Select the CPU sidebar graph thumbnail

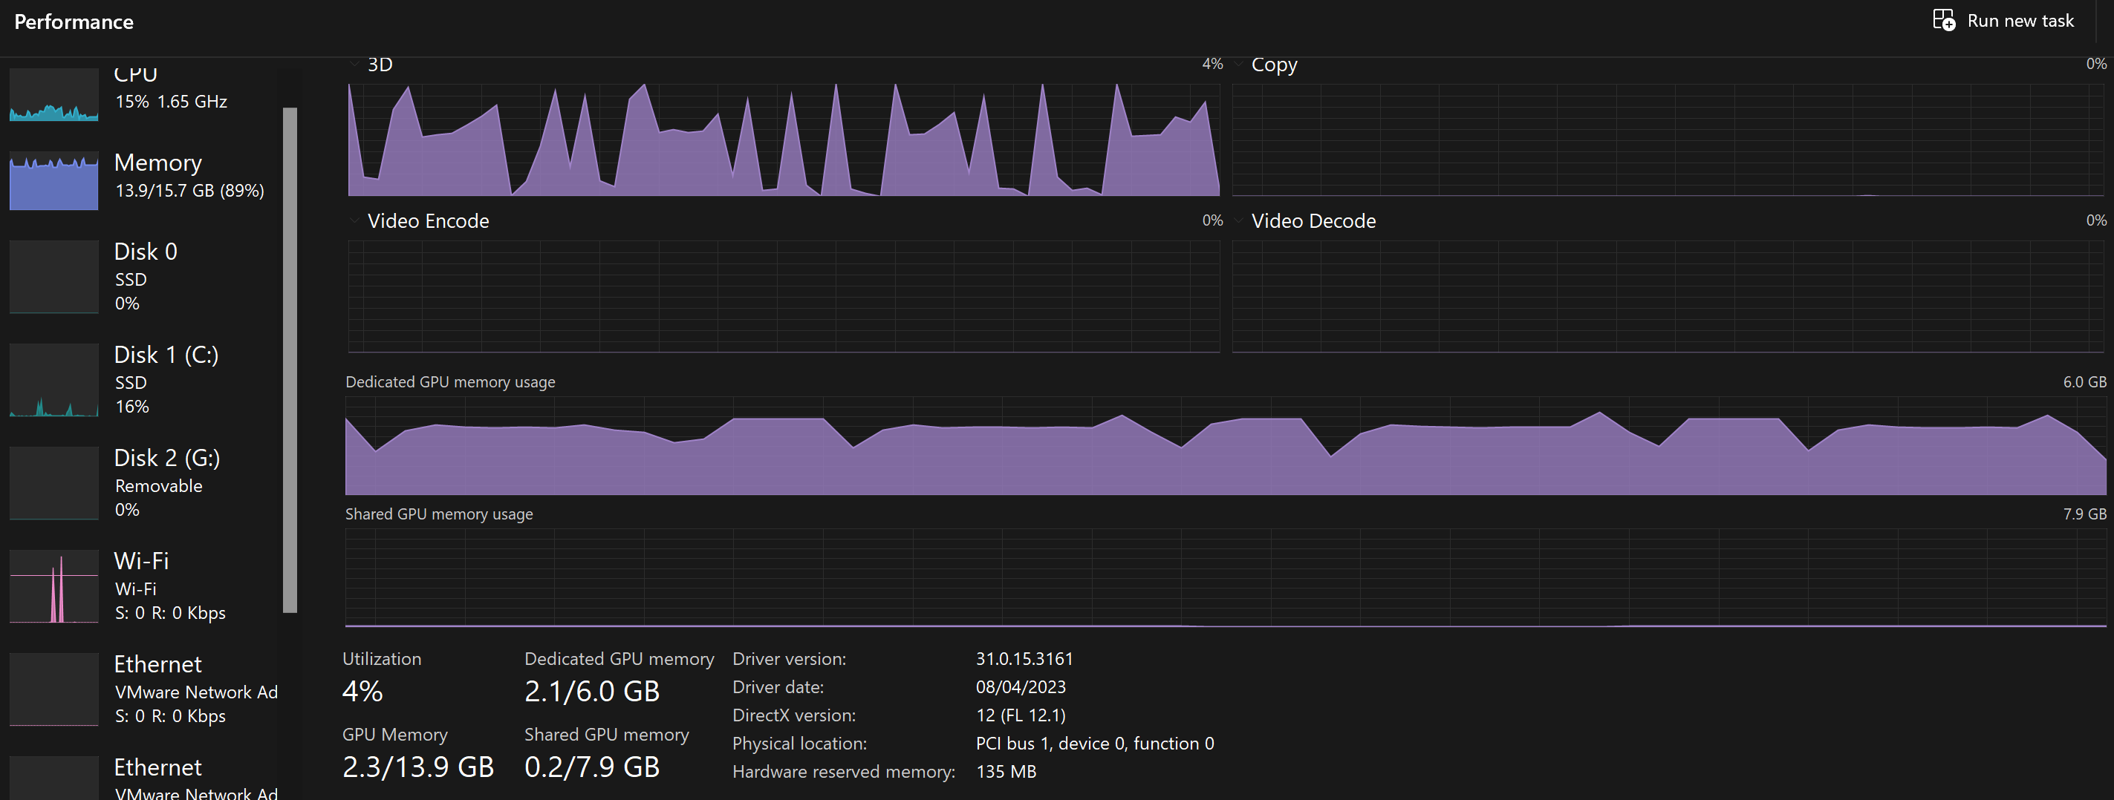tap(53, 94)
